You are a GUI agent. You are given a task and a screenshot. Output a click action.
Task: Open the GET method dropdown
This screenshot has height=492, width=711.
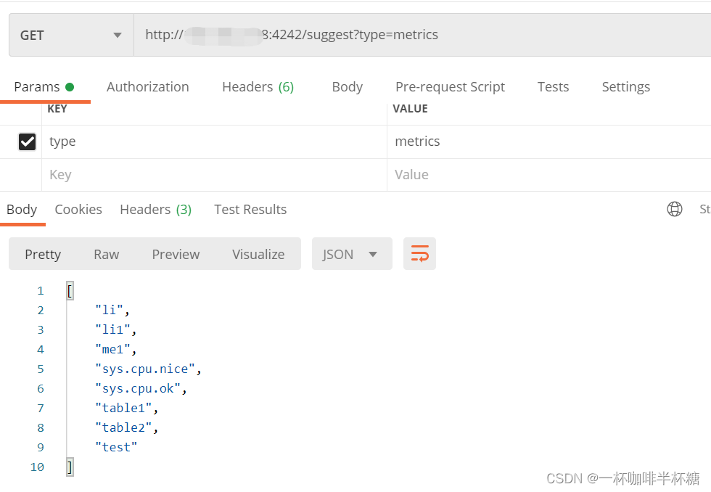coord(71,35)
